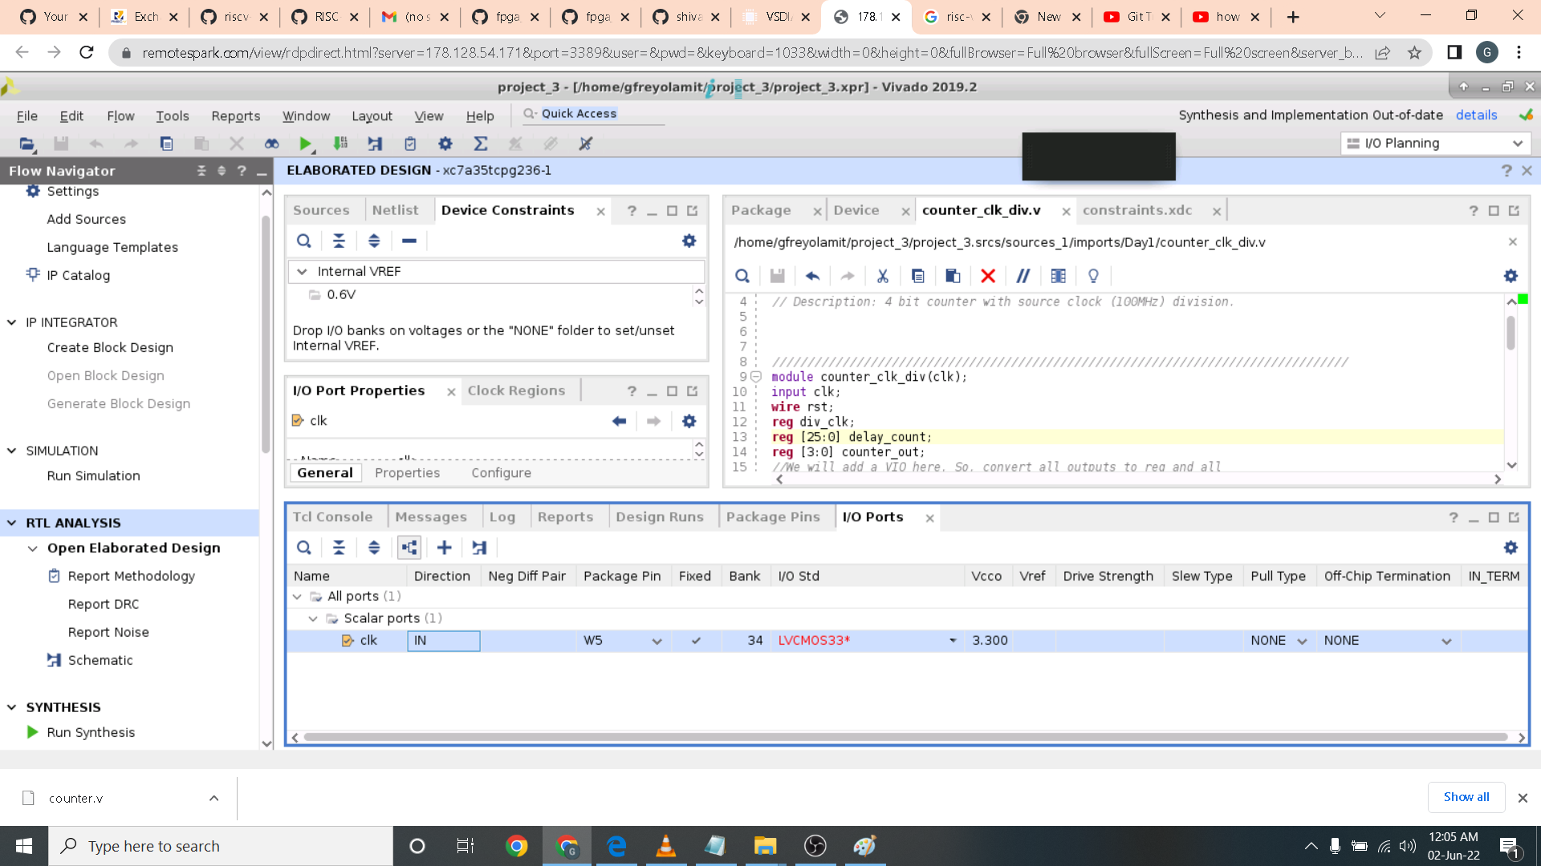Open the Schematic view from Flow Navigator

pos(100,660)
